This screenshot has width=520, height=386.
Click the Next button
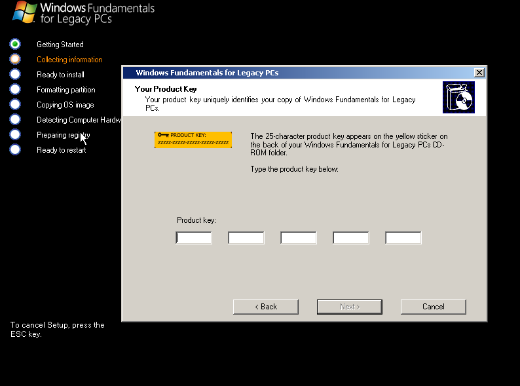point(350,307)
